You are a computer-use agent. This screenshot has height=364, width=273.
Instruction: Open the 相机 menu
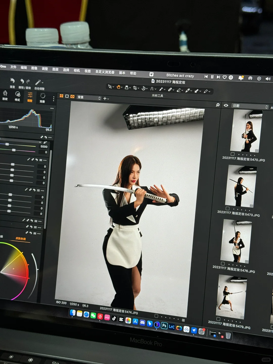pos(77,70)
